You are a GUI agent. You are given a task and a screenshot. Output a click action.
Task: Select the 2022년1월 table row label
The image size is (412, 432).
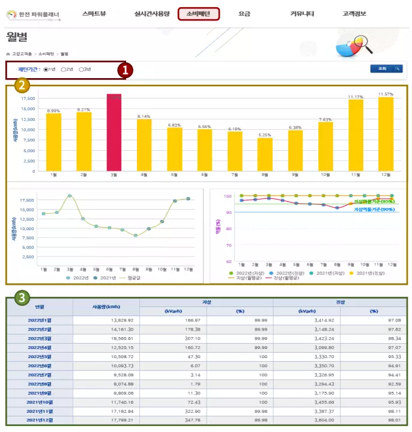[x=40, y=320]
